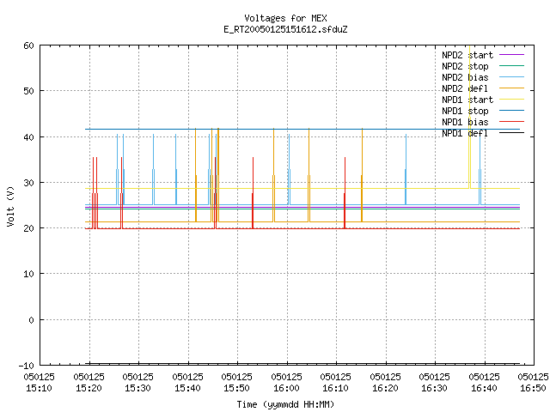
Task: Click the x-axis time label 16:20
Action: point(386,388)
